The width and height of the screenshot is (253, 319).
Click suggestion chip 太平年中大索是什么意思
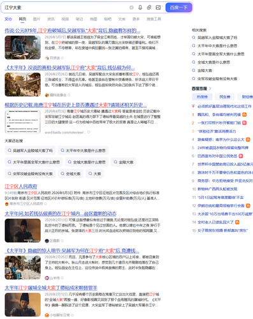pos(83,151)
